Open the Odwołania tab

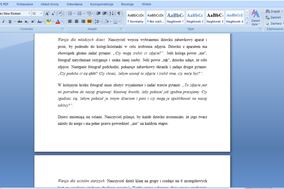click(74, 4)
